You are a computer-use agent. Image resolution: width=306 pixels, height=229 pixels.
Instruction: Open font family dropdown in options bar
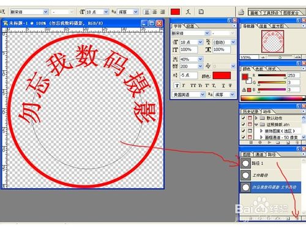coord(46,12)
